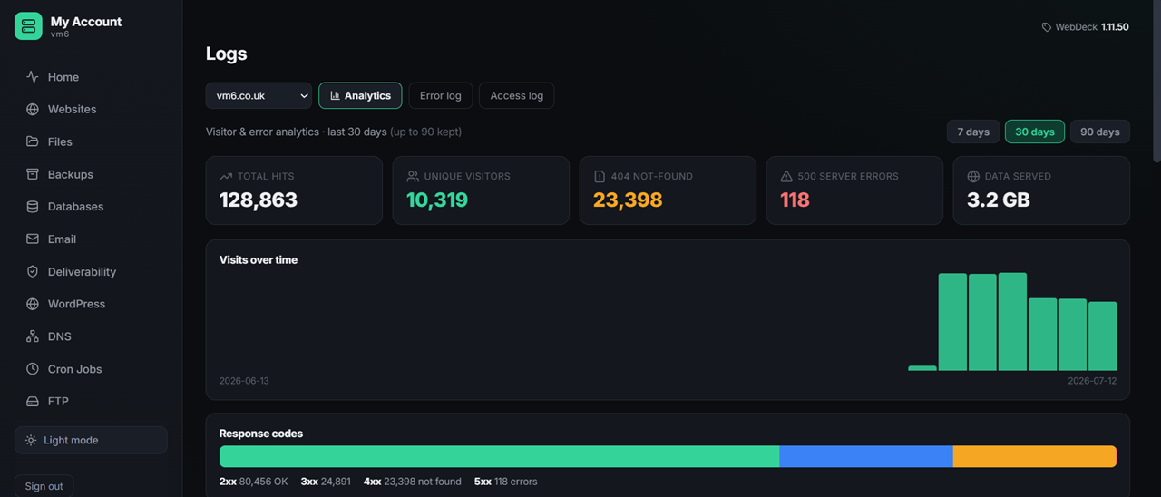The height and width of the screenshot is (497, 1161).
Task: Click the Total Hits value 128,863
Action: [x=259, y=200]
